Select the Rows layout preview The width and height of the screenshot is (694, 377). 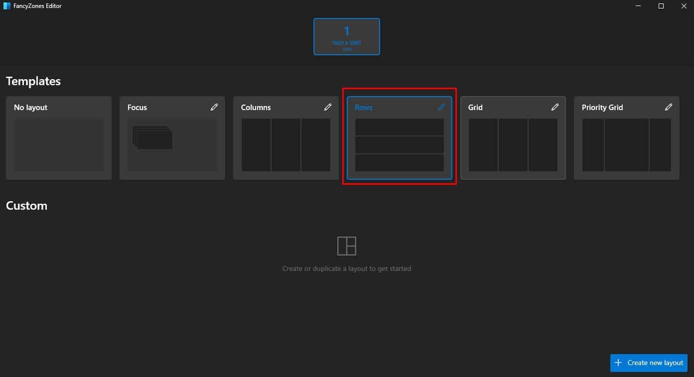tap(400, 145)
